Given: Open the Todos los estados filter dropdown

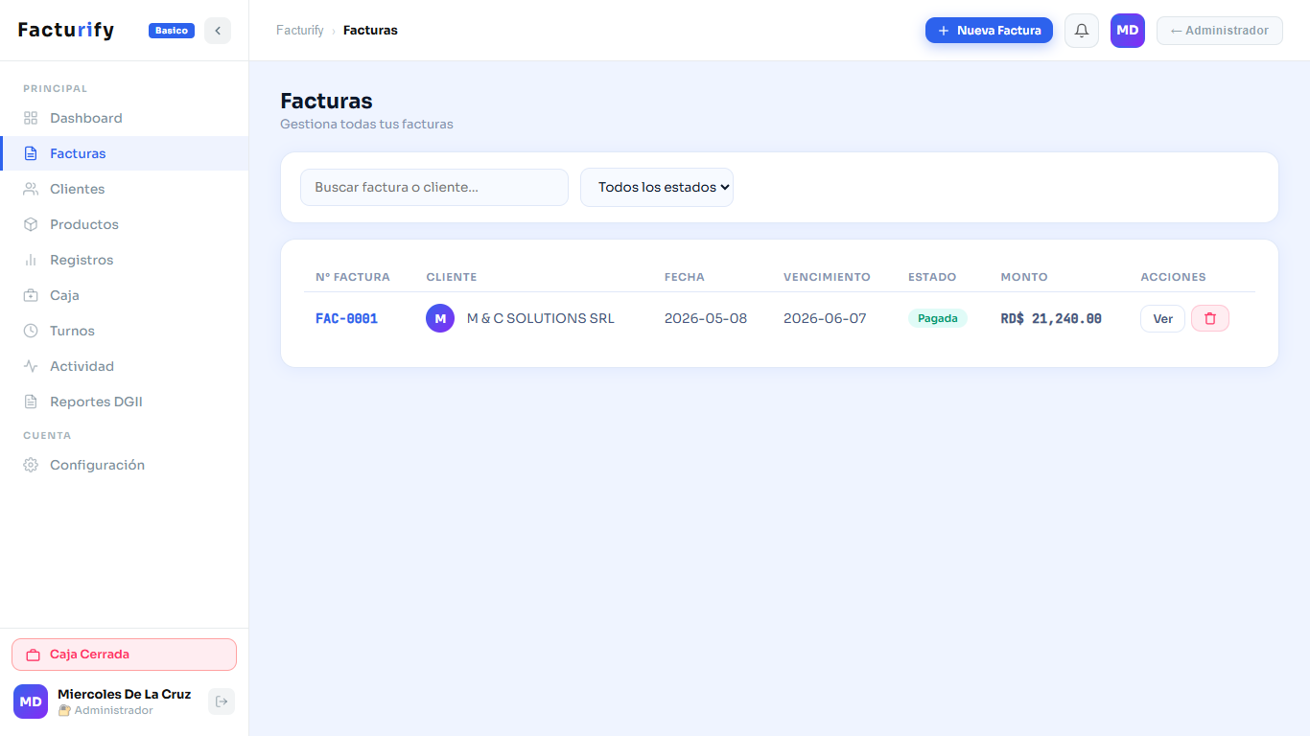Looking at the screenshot, I should click(x=657, y=187).
